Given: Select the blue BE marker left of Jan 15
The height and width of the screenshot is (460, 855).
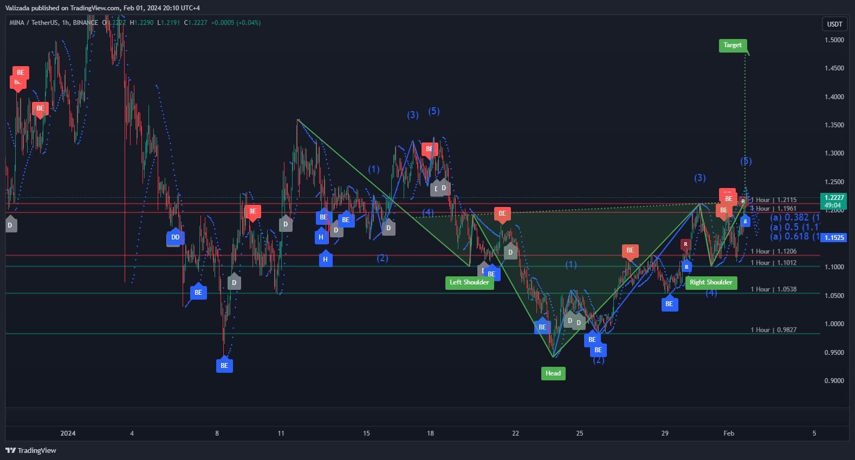Looking at the screenshot, I should pos(346,219).
